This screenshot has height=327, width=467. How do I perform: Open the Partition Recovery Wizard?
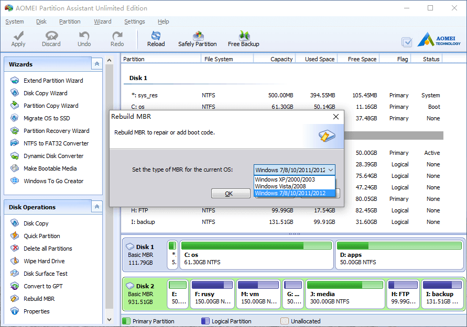tap(56, 131)
